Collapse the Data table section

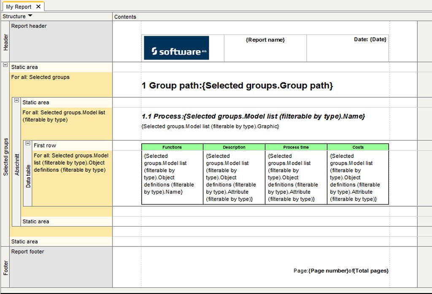tap(28, 143)
